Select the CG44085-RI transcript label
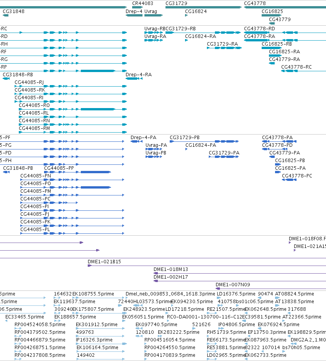Screen dimensions: 326x361 pos(29,98)
